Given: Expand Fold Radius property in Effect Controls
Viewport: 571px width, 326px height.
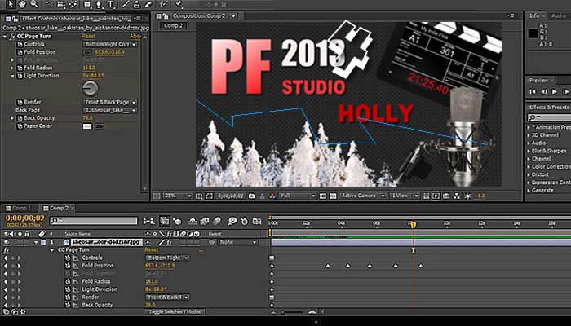Looking at the screenshot, I should (12, 68).
